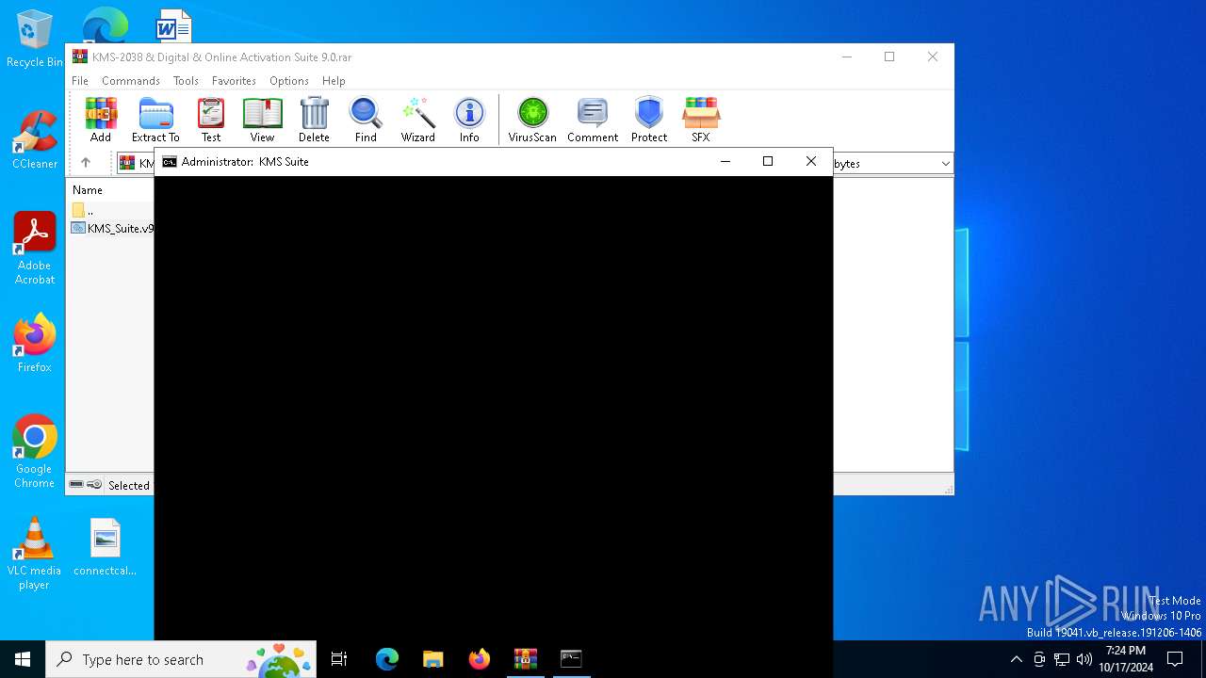Go up one folder level arrow
The width and height of the screenshot is (1206, 678).
click(x=86, y=163)
